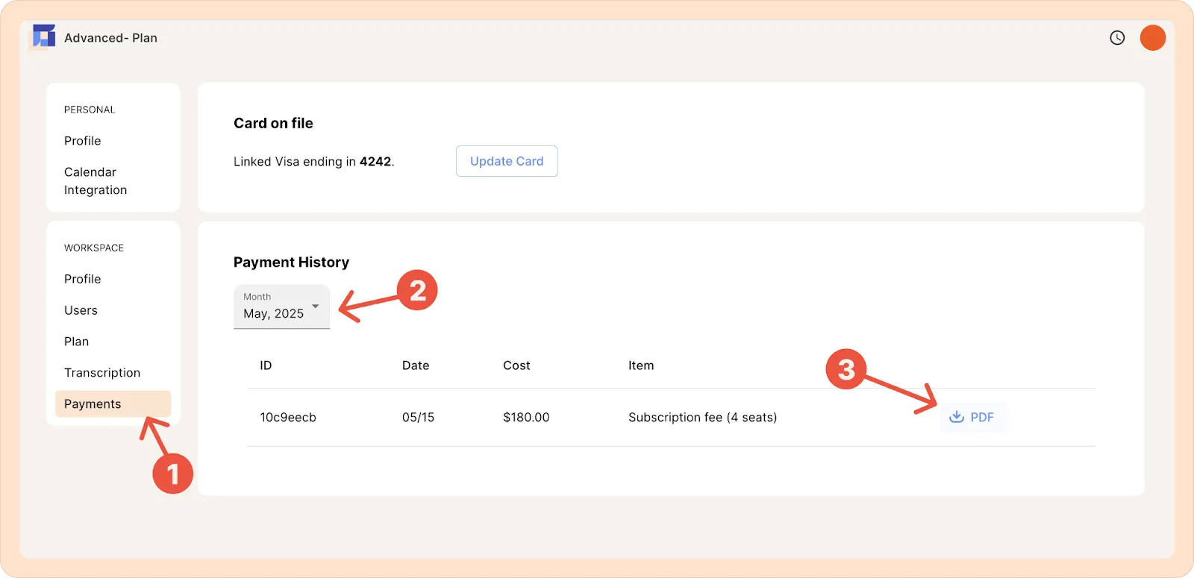Open the personal Profile settings
Viewport: 1194px width, 578px height.
click(x=82, y=141)
